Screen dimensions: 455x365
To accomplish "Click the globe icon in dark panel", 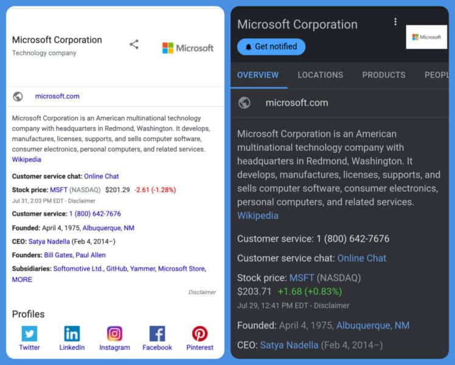I will pos(244,103).
